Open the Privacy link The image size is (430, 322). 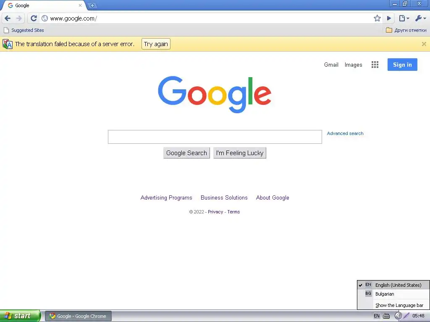[x=215, y=212]
